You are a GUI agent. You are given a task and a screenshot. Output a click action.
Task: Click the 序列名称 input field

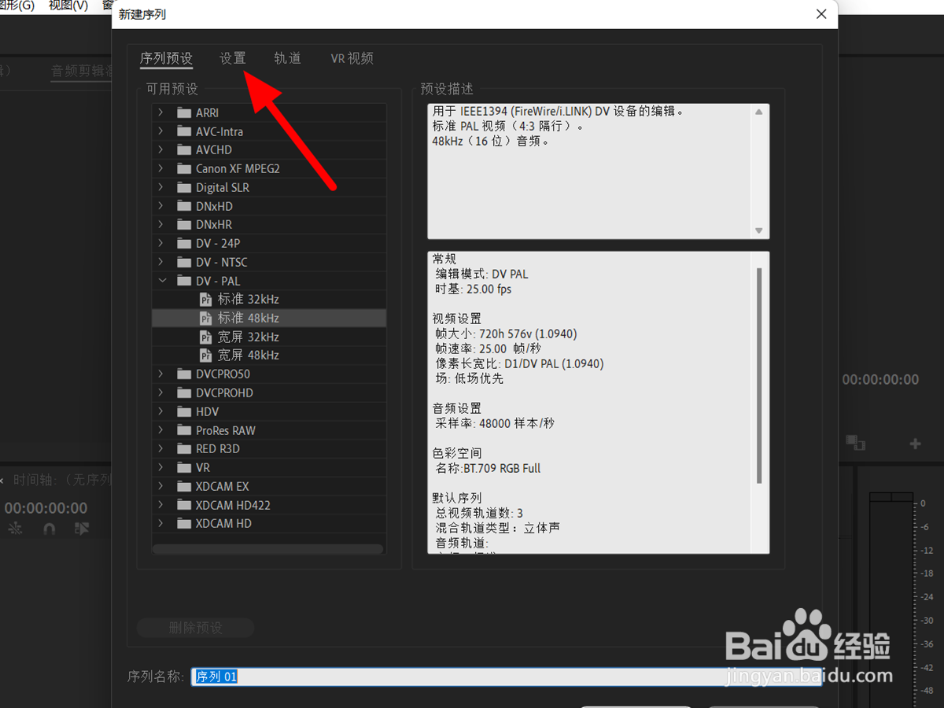[x=507, y=677]
